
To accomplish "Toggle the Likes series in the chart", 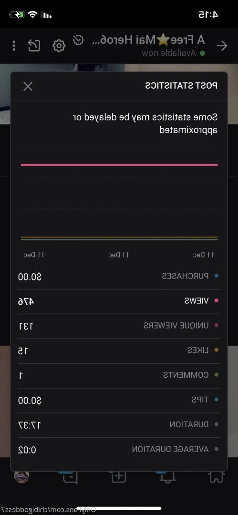I will point(217,350).
